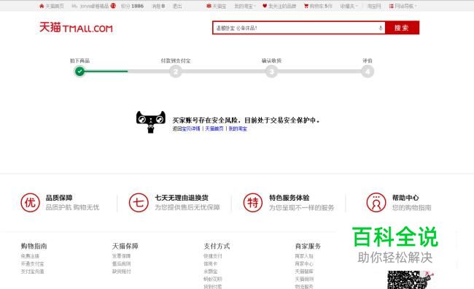Click the red 优 quality guarantee icon
The width and height of the screenshot is (474, 289).
point(30,202)
